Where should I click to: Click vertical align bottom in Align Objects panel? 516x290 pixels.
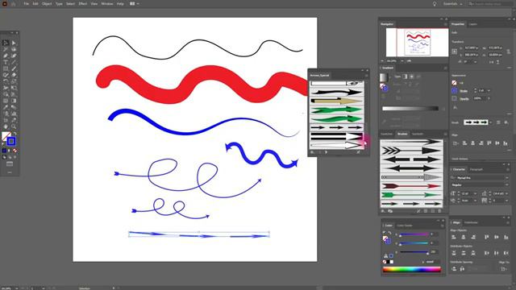coord(506,237)
